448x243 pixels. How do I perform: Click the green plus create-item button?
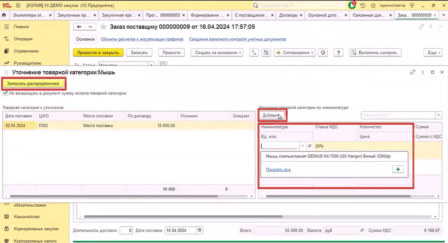[397, 170]
